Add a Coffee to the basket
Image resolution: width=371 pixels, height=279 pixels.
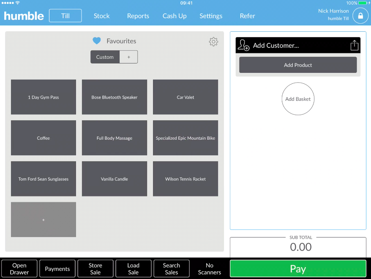[x=44, y=138]
